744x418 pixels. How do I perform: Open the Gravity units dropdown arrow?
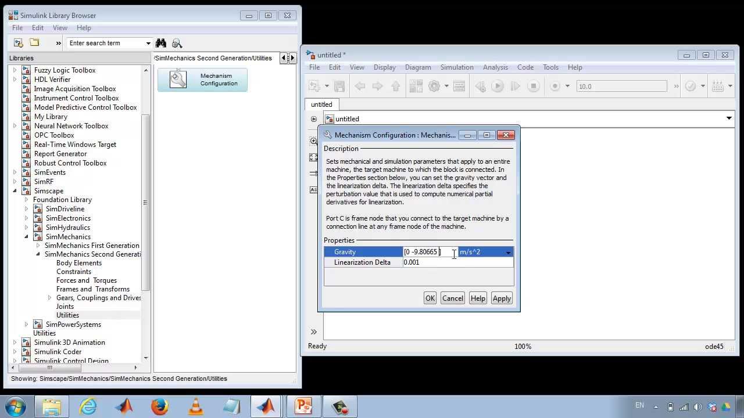(508, 252)
